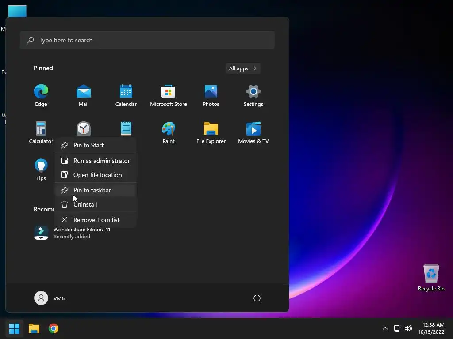This screenshot has height=339, width=453.
Task: Click the Type here to search field
Action: pyautogui.click(x=147, y=40)
